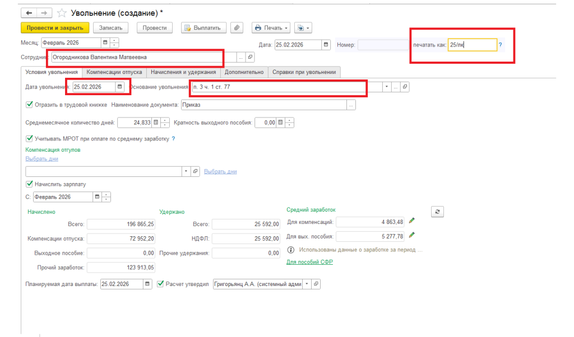Screen dimensions: 574x337
Task: Click ellipsis in Наименование документа field
Action: (x=351, y=105)
